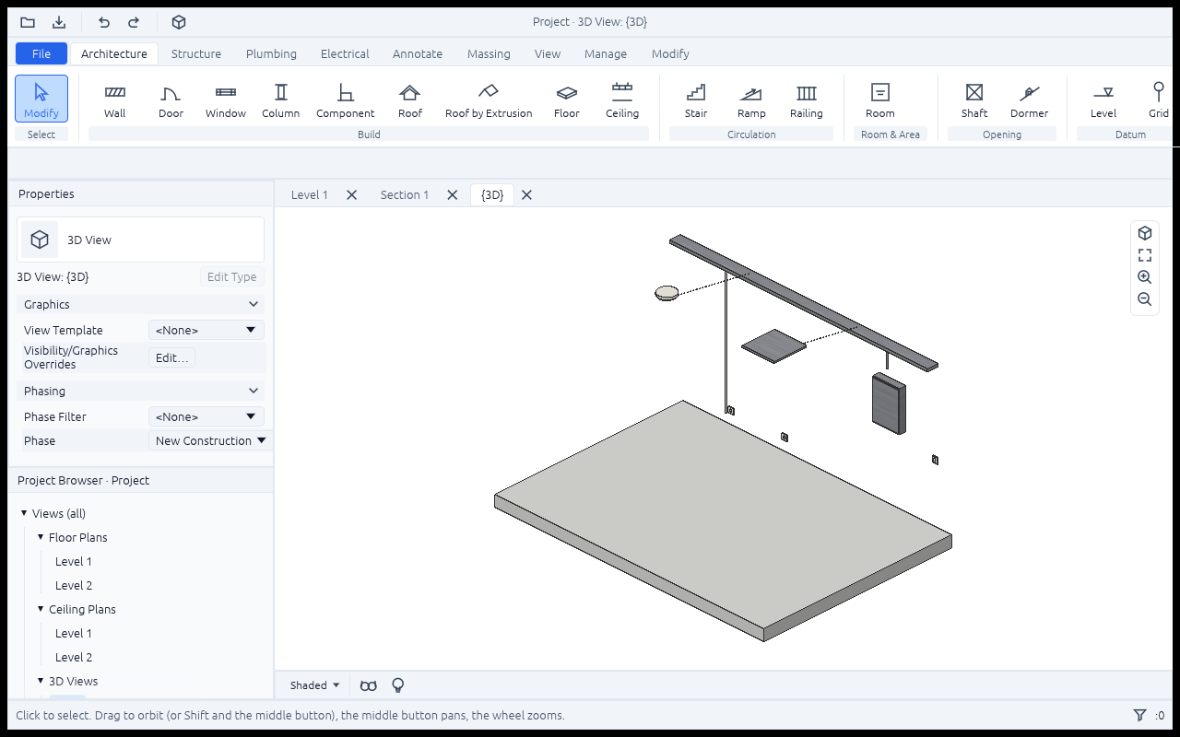This screenshot has height=737, width=1180.
Task: Select the Room tool
Action: pyautogui.click(x=880, y=99)
